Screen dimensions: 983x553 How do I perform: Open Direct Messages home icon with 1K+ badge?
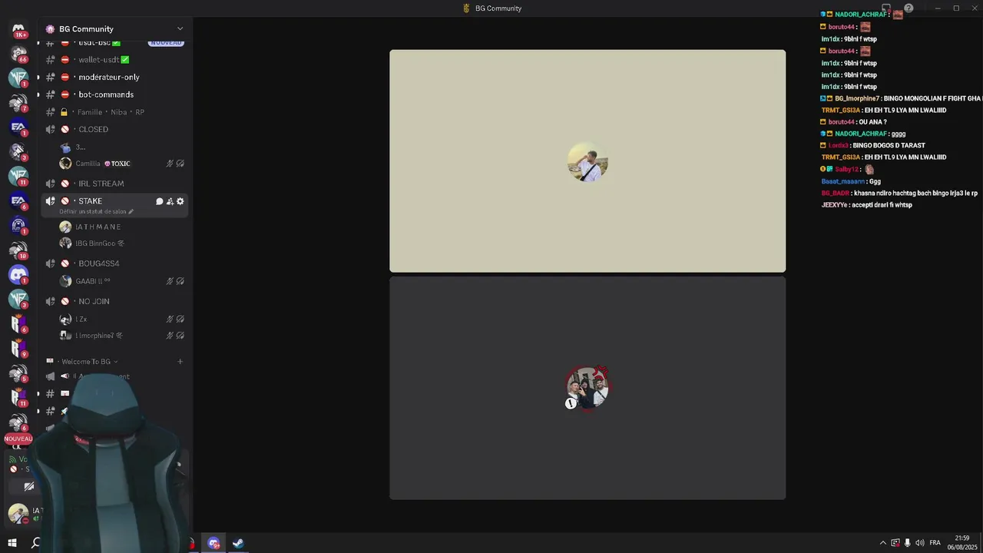[x=18, y=29]
